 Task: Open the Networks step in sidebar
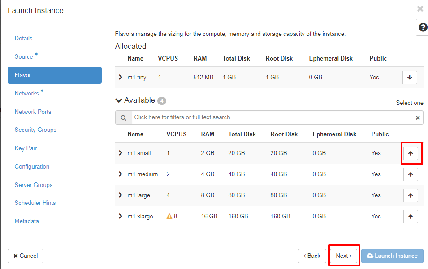pyautogui.click(x=27, y=93)
